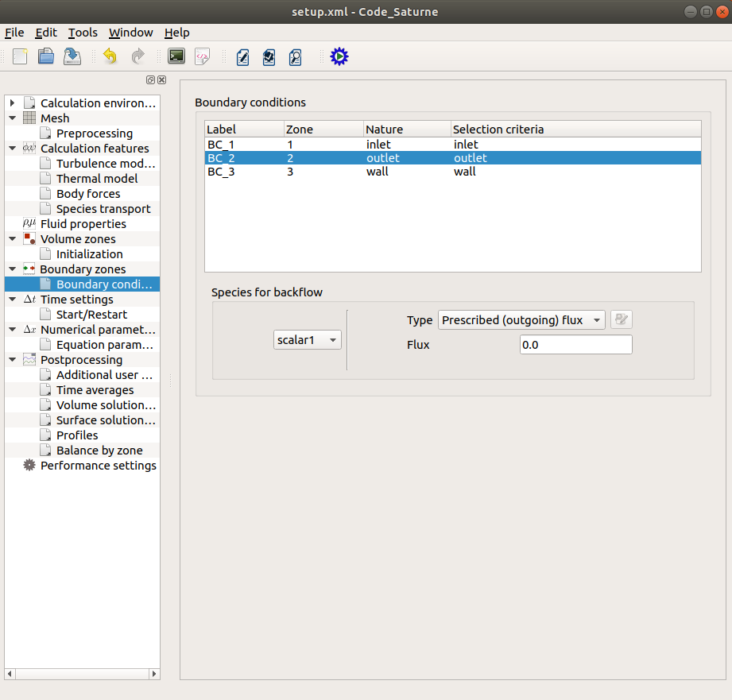Open the Tools menu
This screenshot has width=732, height=700.
pos(83,33)
